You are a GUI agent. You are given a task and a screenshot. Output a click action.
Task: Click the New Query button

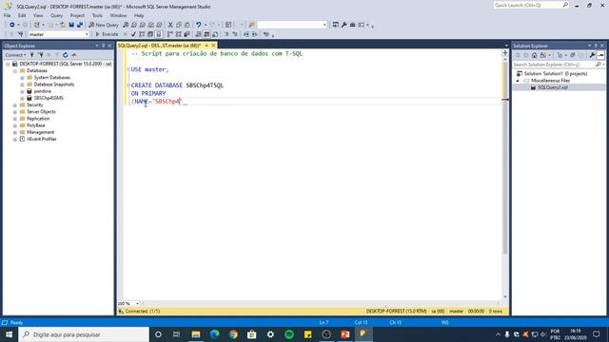pyautogui.click(x=104, y=25)
